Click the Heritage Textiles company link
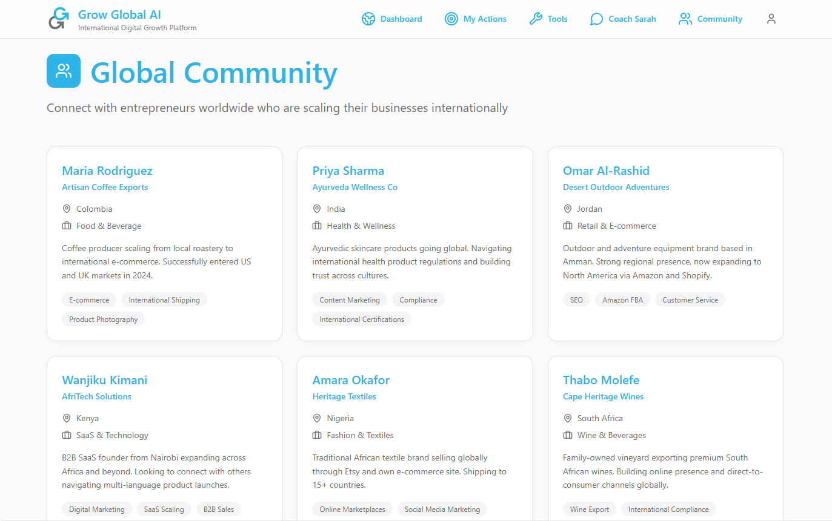832x521 pixels. [x=344, y=396]
